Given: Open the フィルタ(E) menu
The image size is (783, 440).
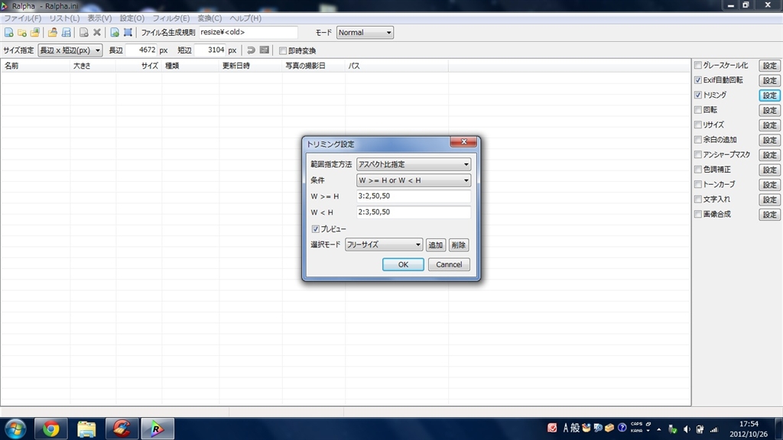Looking at the screenshot, I should click(171, 18).
